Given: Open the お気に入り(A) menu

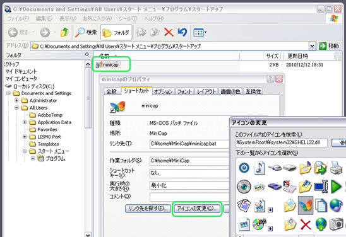Looking at the screenshot, I should pos(97,19).
